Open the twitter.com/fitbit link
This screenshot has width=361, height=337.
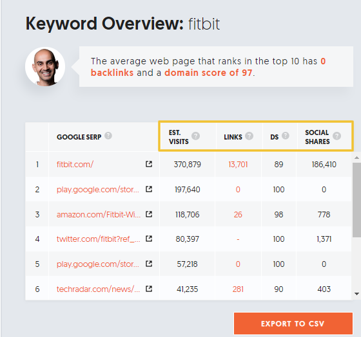pos(98,239)
